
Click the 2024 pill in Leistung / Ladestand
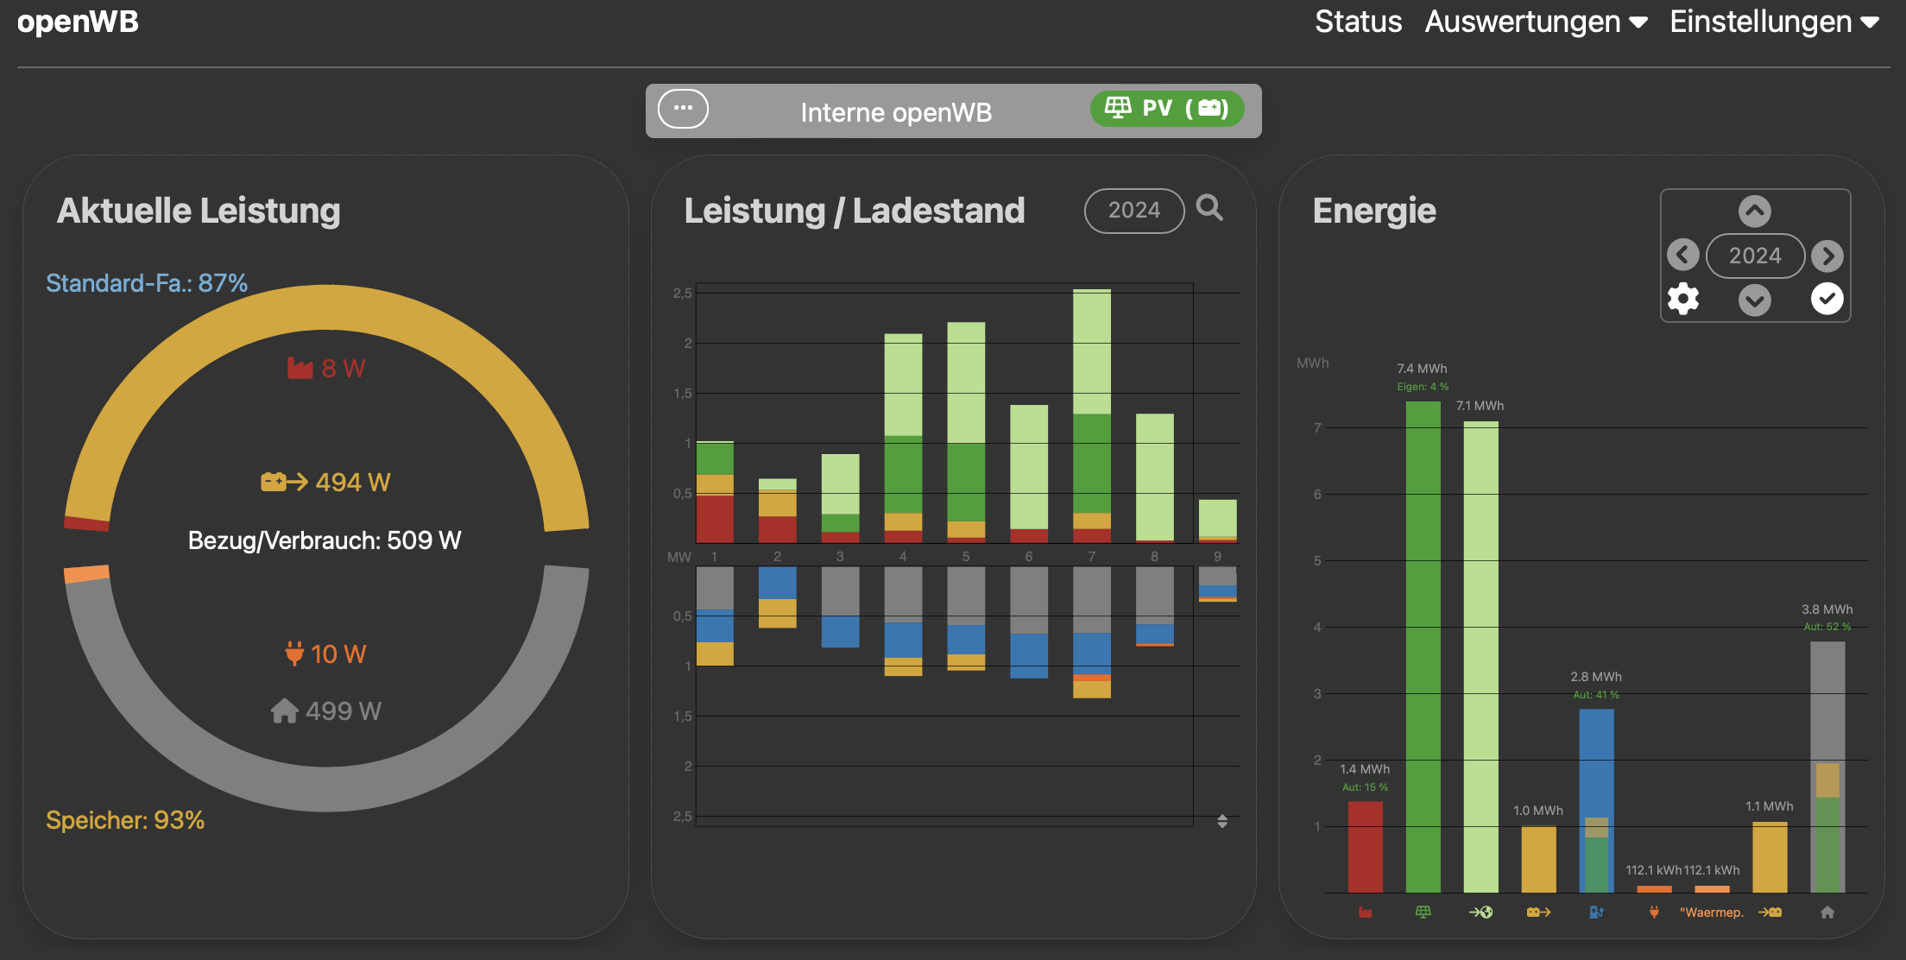click(x=1133, y=210)
